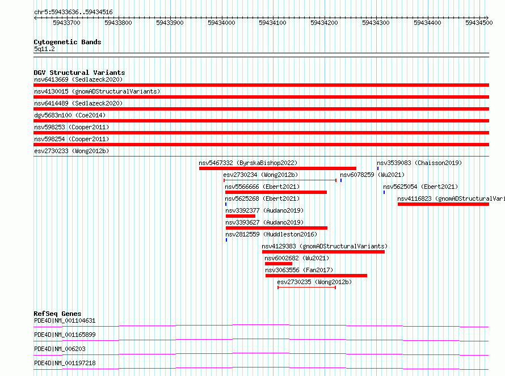
Task: Open the nsv2812559 (Huddleston2016) label
Action: pos(271,234)
